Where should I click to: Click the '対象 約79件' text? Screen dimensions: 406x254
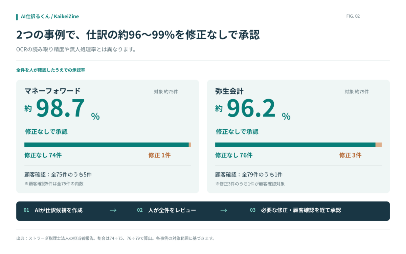coord(357,91)
